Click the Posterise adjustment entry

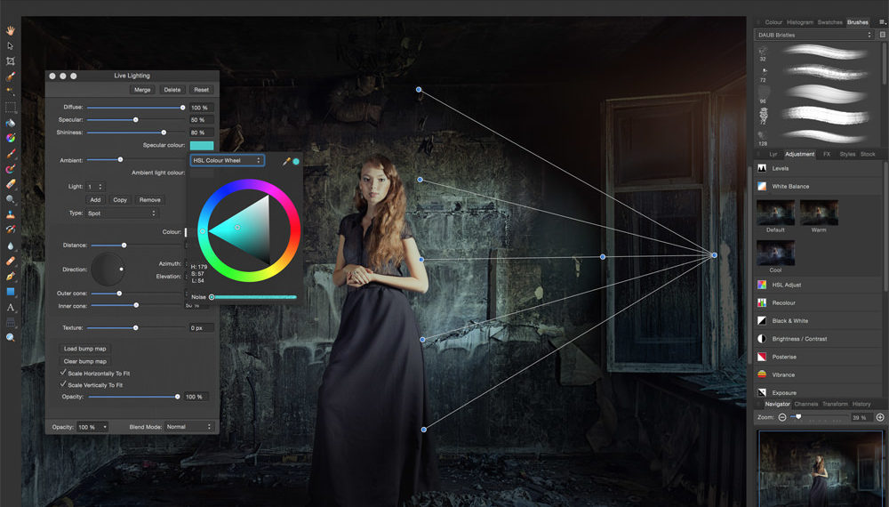[820, 357]
